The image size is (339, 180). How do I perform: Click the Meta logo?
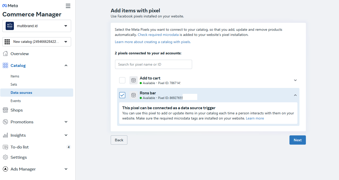point(10,6)
